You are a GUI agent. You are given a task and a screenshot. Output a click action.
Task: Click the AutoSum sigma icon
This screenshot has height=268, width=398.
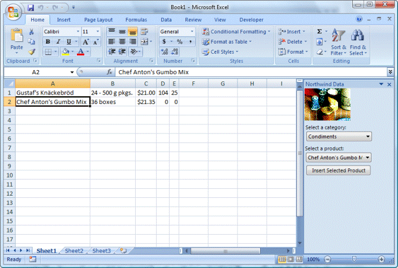pos(319,32)
